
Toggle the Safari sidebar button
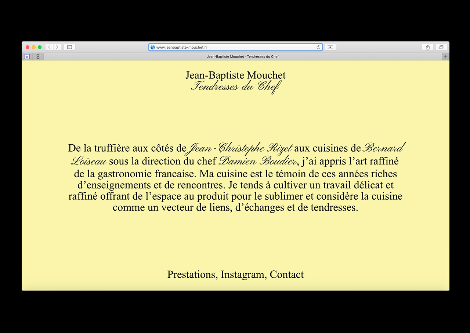click(69, 47)
